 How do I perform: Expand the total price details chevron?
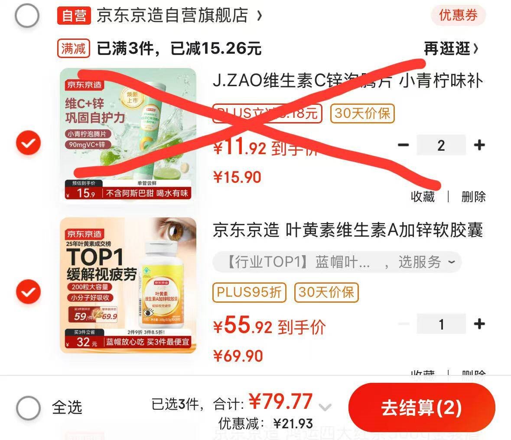click(x=325, y=407)
